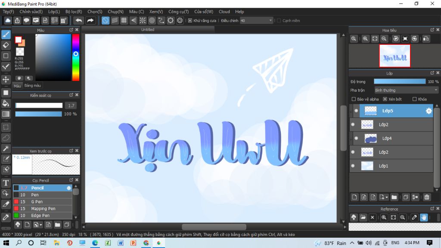Select the Lasso tool
The width and height of the screenshot is (441, 248).
6,138
